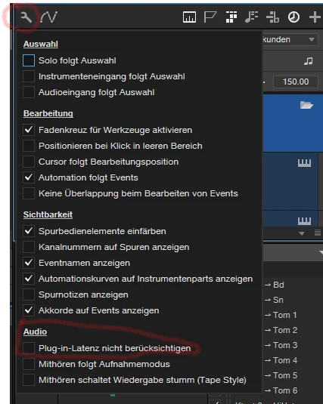Select the Tom 3 output row
This screenshot has width=323, height=404.
(x=281, y=345)
